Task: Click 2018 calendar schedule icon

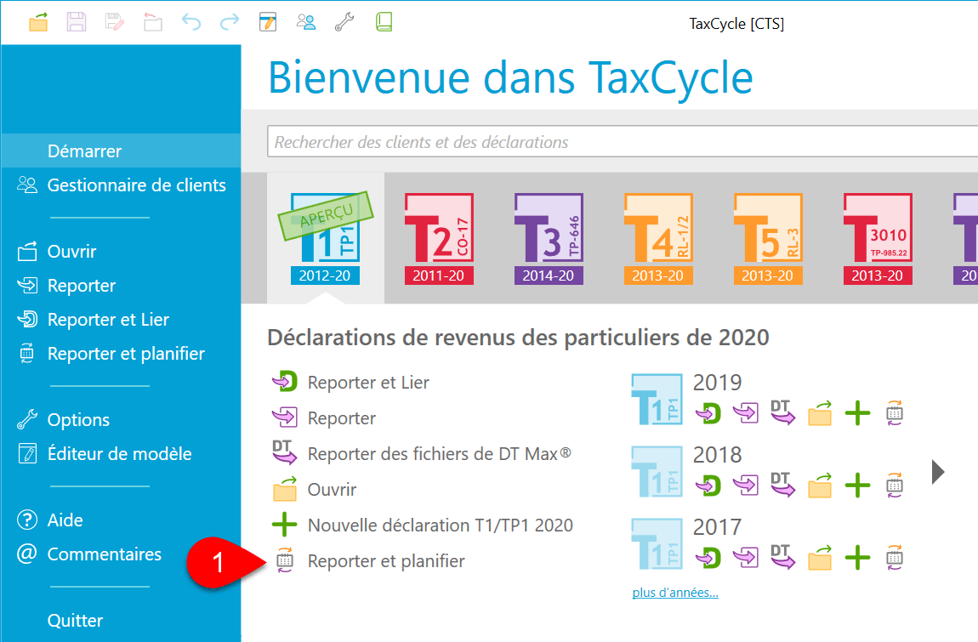Action: 895,485
